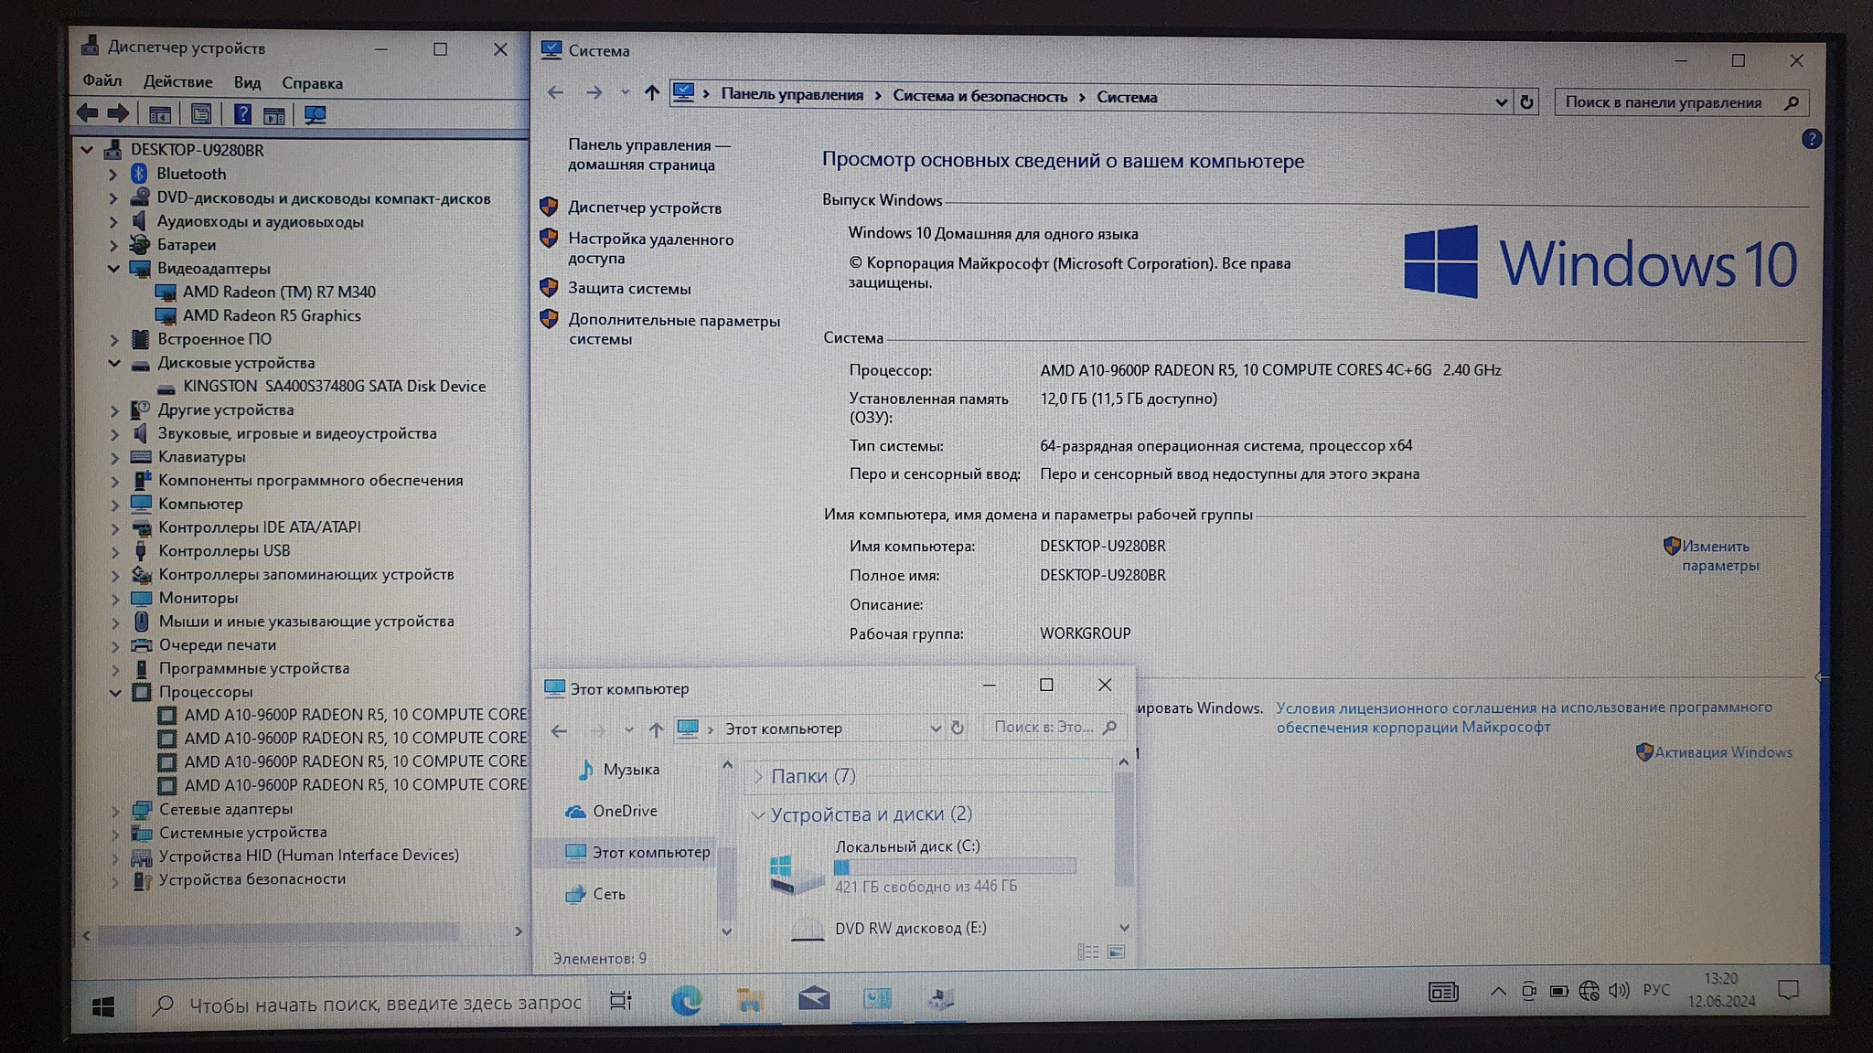Image resolution: width=1873 pixels, height=1053 pixels.
Task: Click the volume icon in system tray
Action: pyautogui.click(x=1619, y=991)
